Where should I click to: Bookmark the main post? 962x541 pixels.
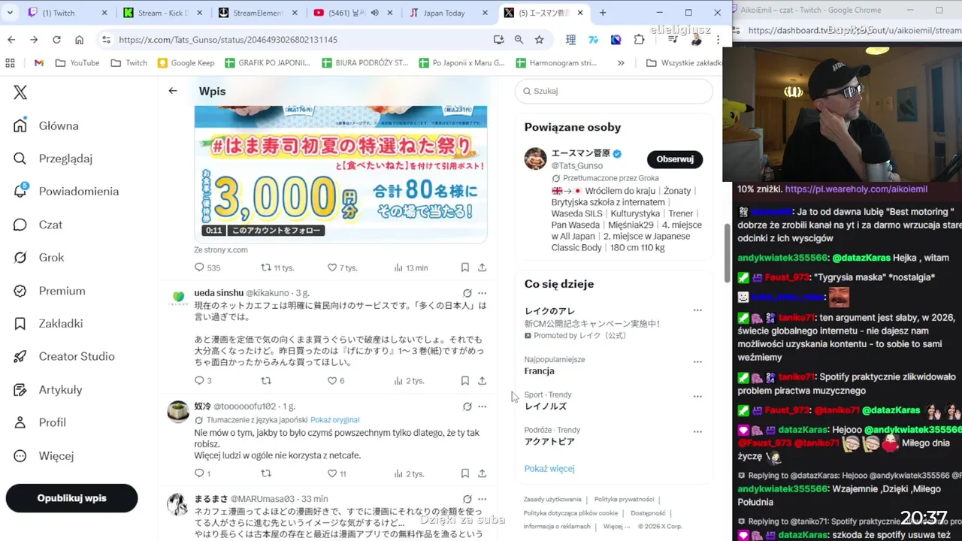[x=465, y=267]
